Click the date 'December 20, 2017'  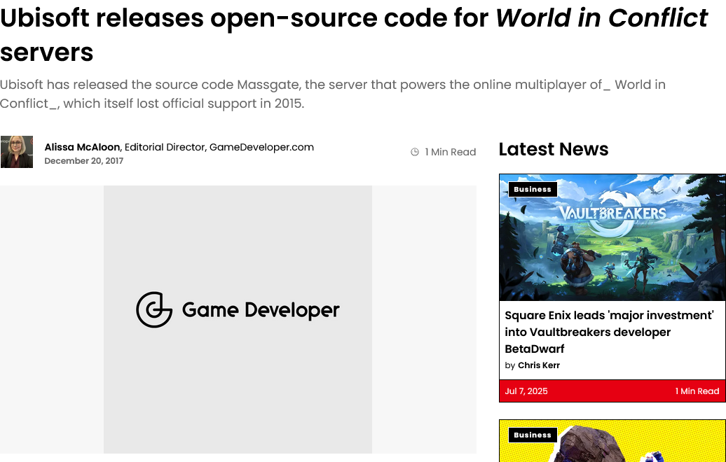click(84, 161)
